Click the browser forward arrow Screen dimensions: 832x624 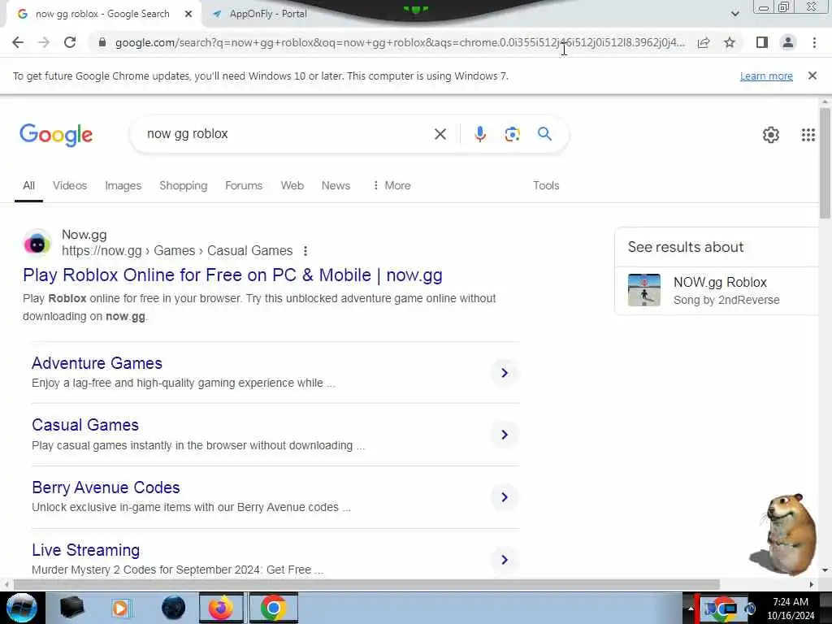click(44, 42)
